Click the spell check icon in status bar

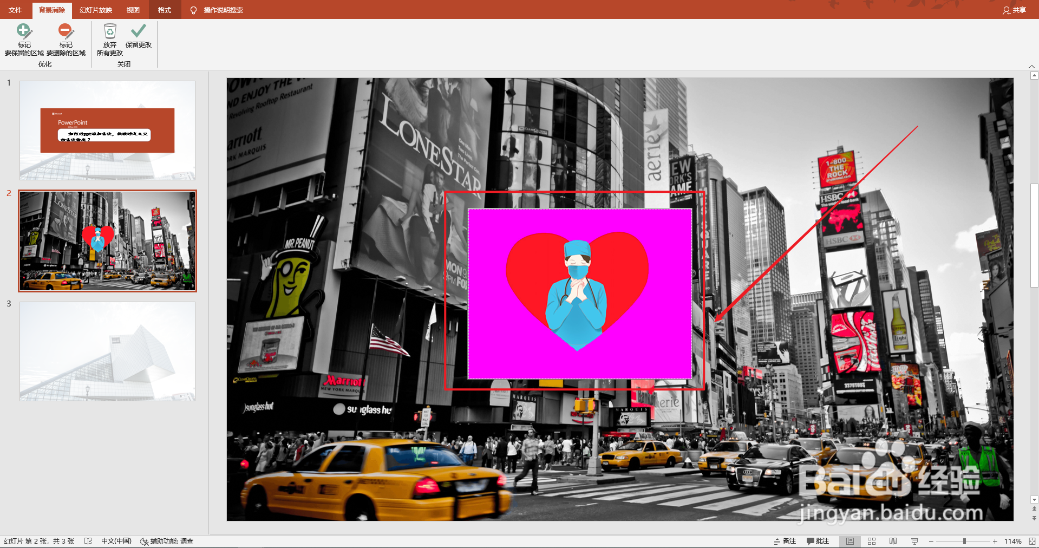[88, 541]
